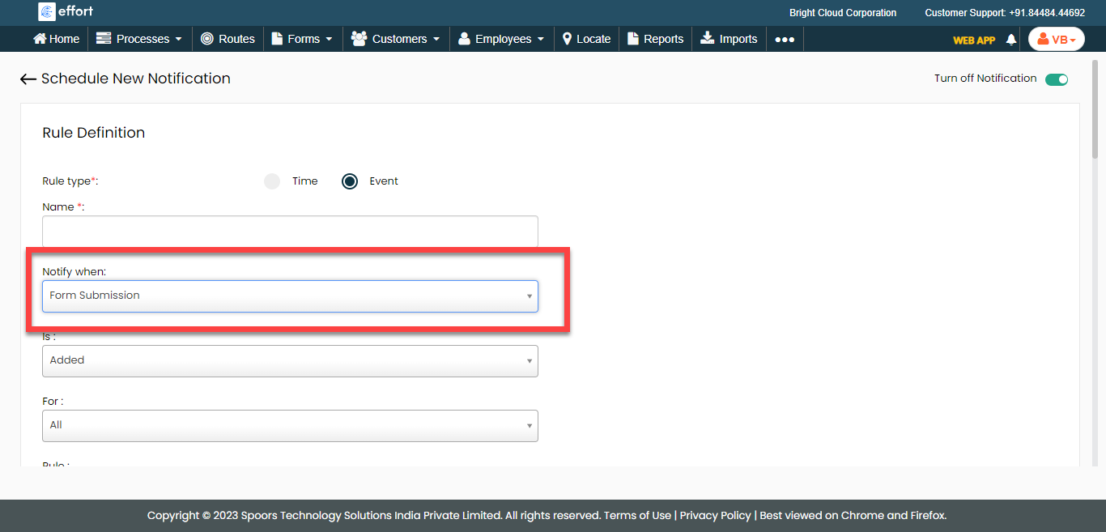Expand the Employees menu
1106x532 pixels.
click(x=500, y=38)
